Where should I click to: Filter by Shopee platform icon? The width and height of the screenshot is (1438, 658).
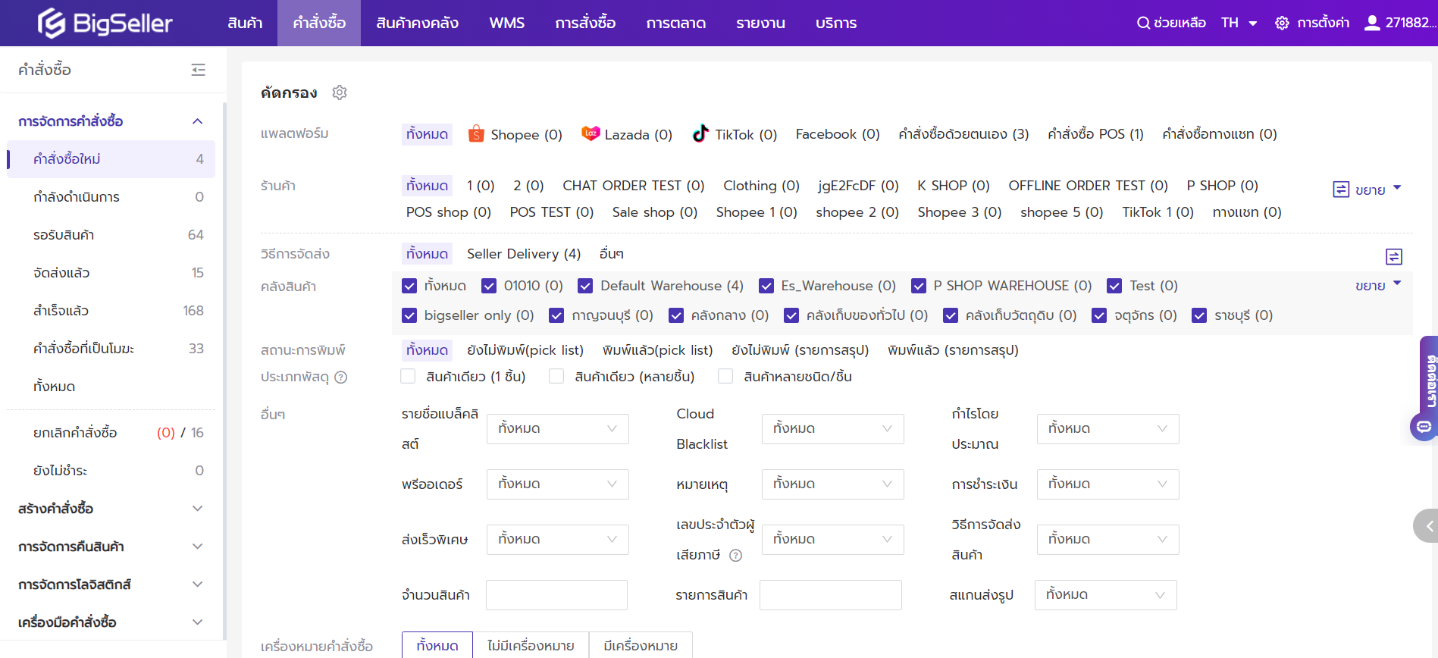pos(476,134)
